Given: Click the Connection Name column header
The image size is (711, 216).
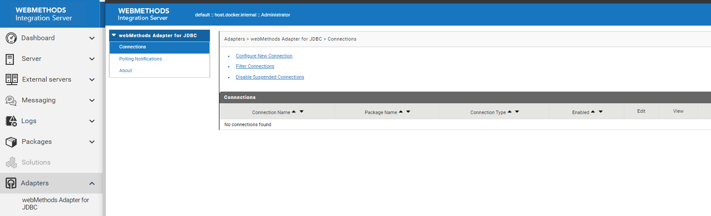Looking at the screenshot, I should (271, 112).
